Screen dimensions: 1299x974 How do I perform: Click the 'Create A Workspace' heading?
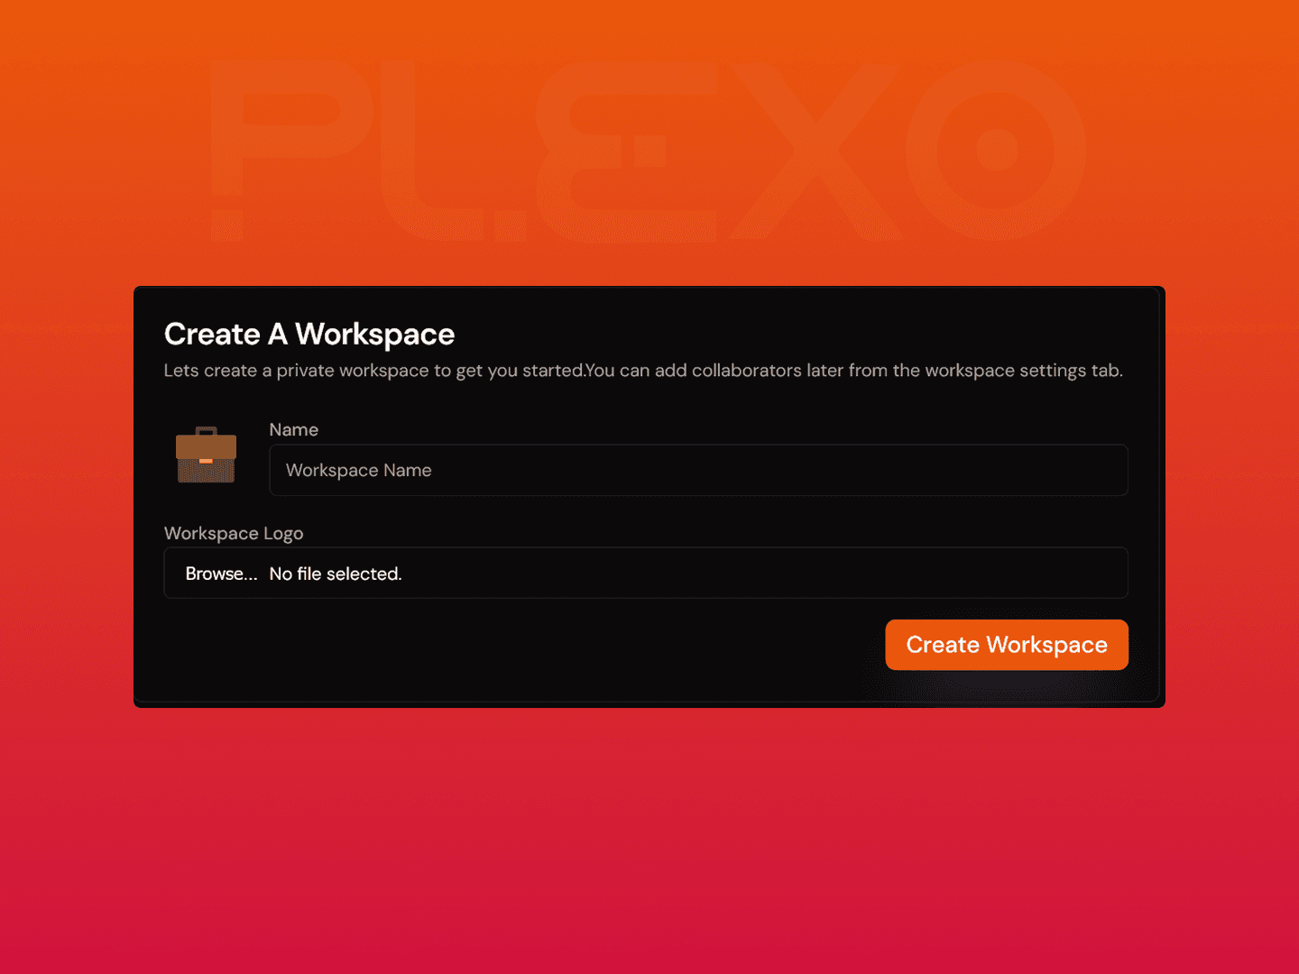tap(309, 334)
